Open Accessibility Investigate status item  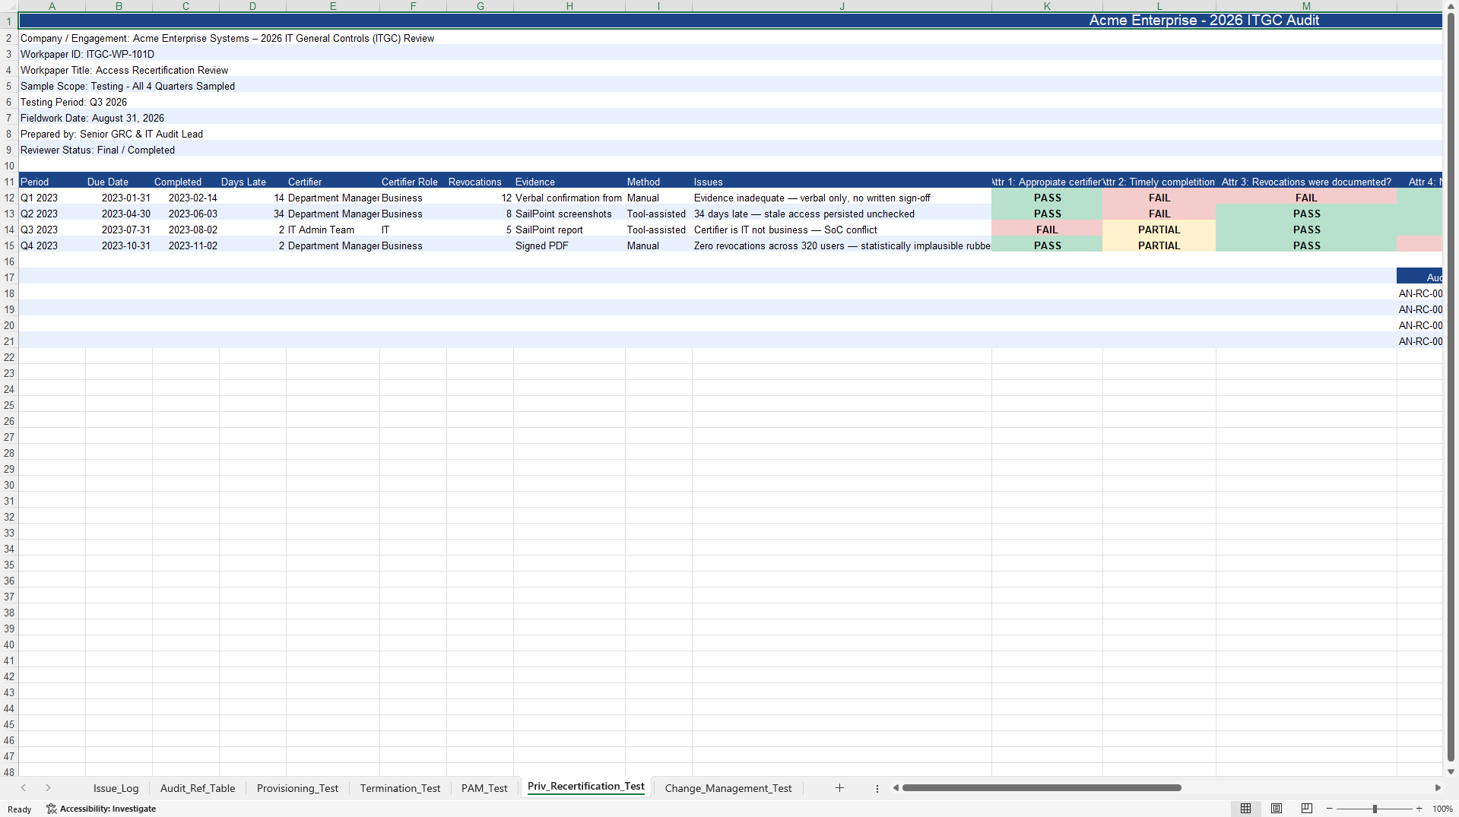point(101,809)
